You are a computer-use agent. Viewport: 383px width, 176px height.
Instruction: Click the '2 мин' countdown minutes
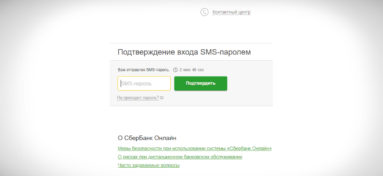click(184, 70)
